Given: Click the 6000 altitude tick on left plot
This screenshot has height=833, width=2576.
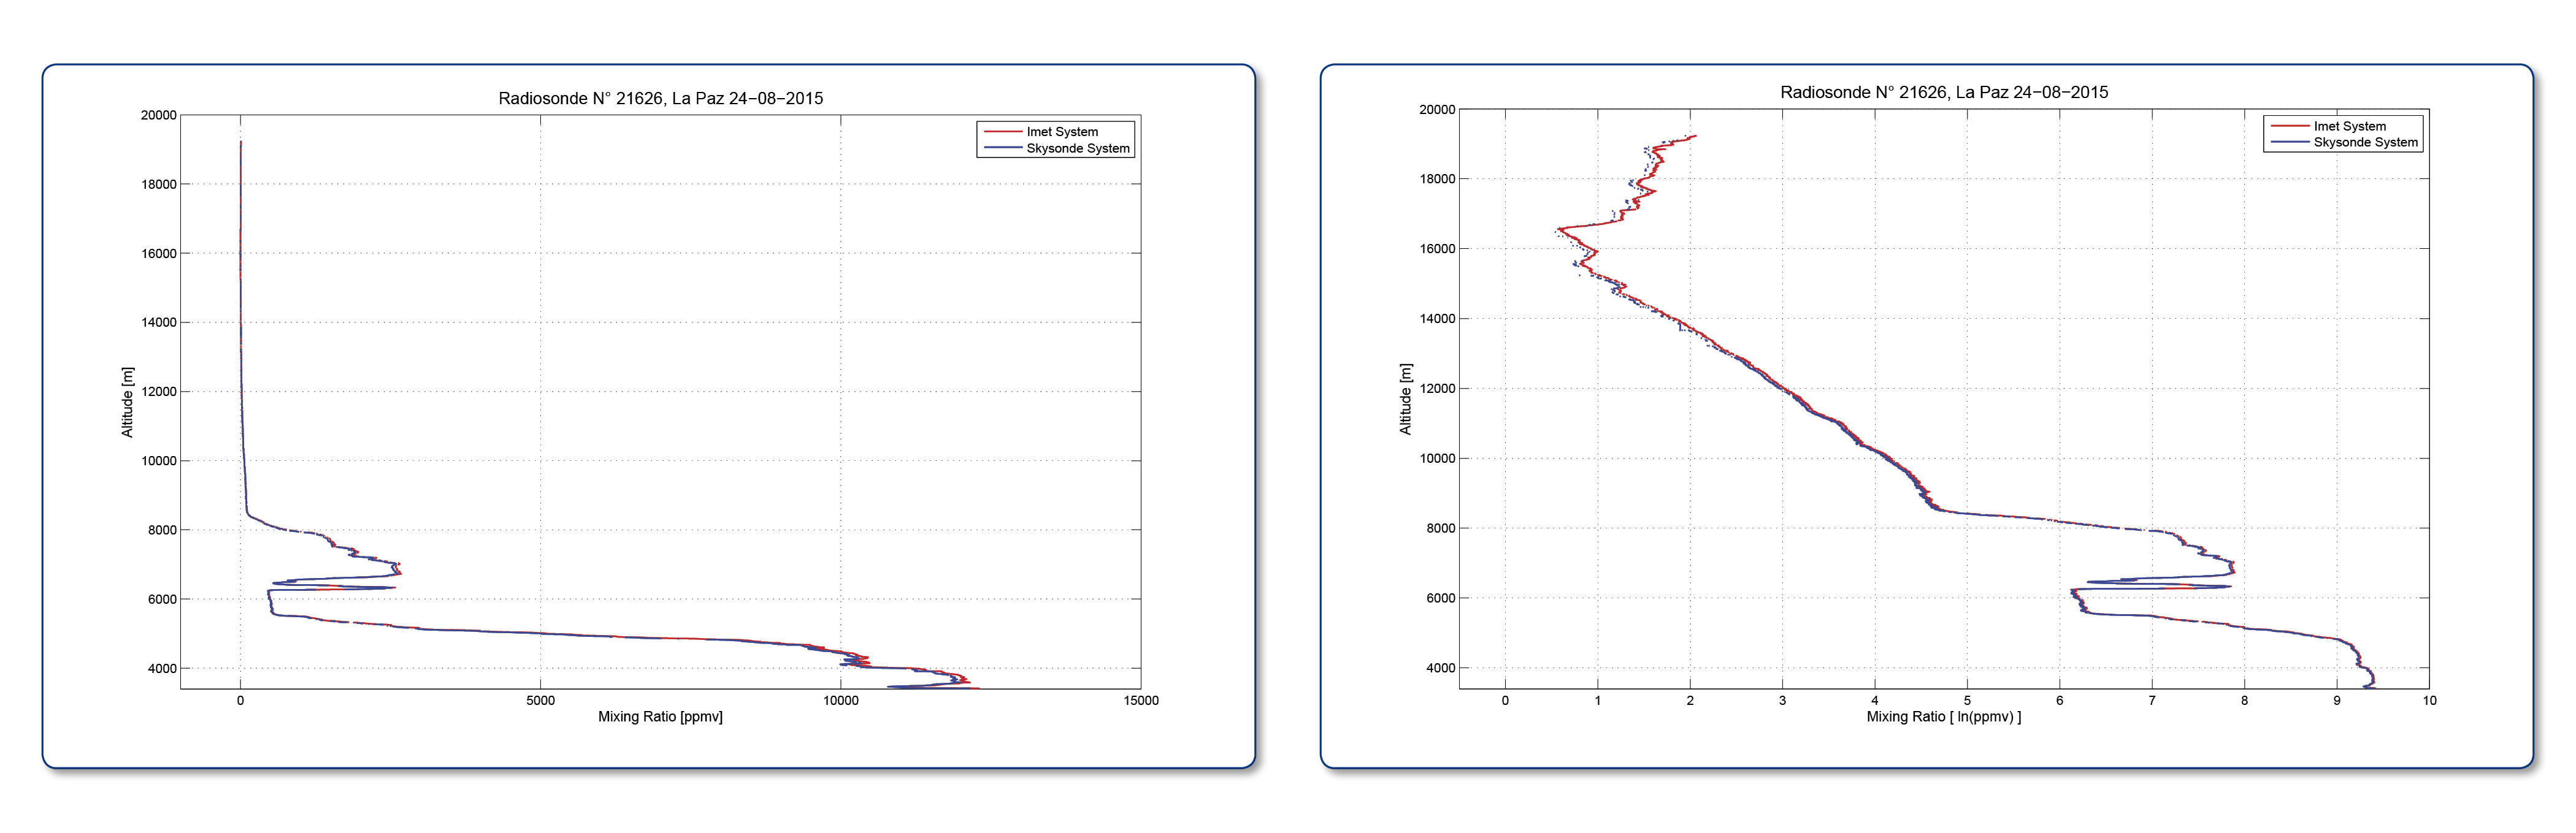Looking at the screenshot, I should [x=162, y=599].
